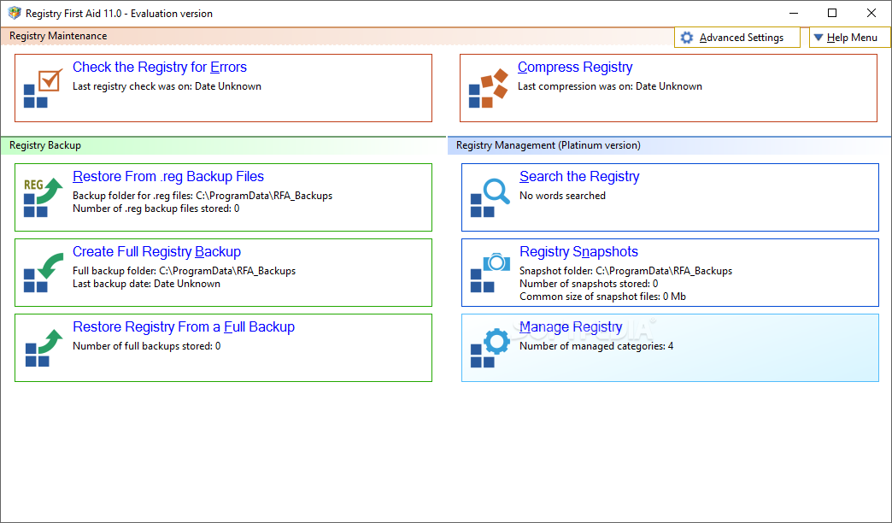892x523 pixels.
Task: Click the Registry Backup section header
Action: [45, 145]
